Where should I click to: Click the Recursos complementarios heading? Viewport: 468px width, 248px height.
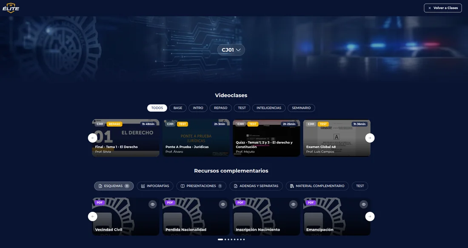pyautogui.click(x=231, y=171)
